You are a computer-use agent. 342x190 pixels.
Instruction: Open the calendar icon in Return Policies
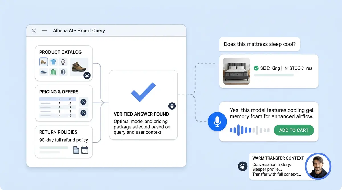point(85,150)
